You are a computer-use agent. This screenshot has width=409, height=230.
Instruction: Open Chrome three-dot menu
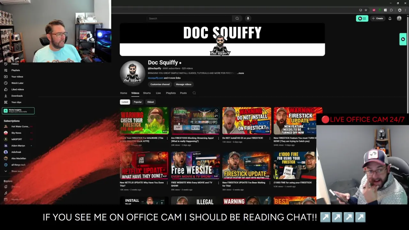point(405,10)
